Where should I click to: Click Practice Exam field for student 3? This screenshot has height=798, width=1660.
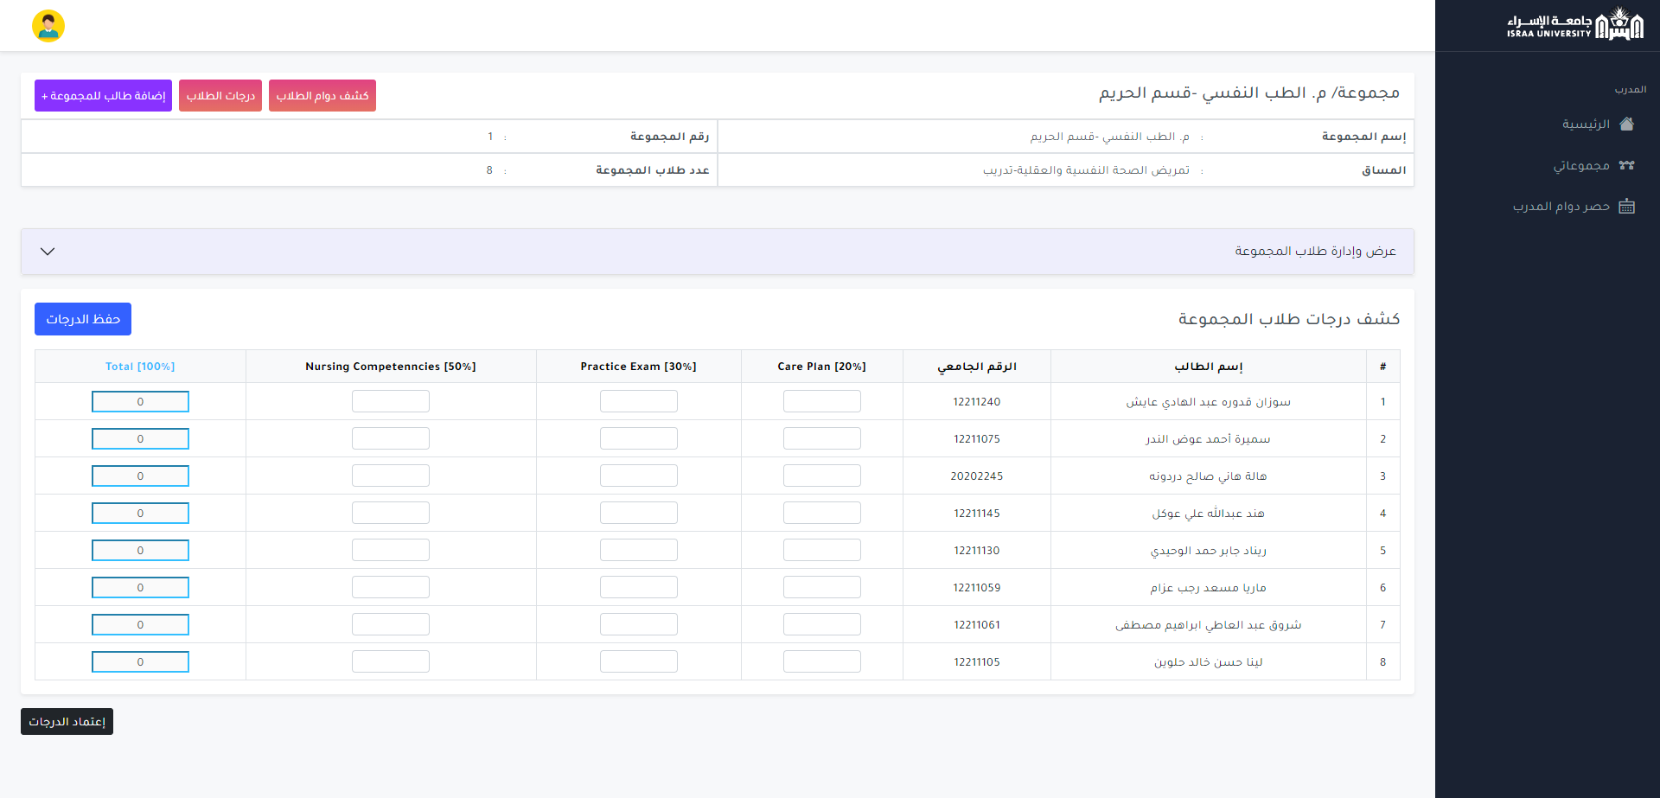[x=638, y=476]
